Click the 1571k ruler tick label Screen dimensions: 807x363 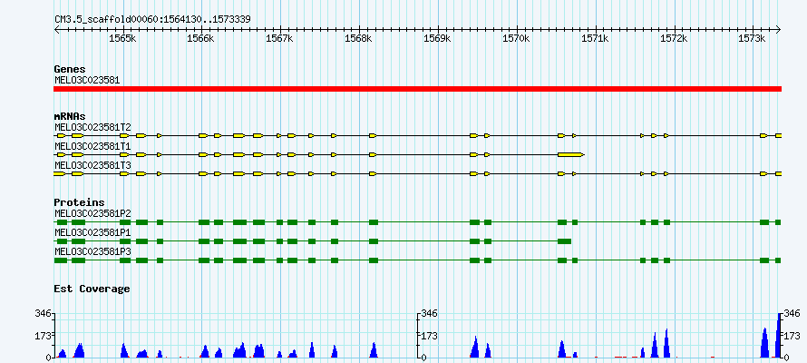coord(596,39)
